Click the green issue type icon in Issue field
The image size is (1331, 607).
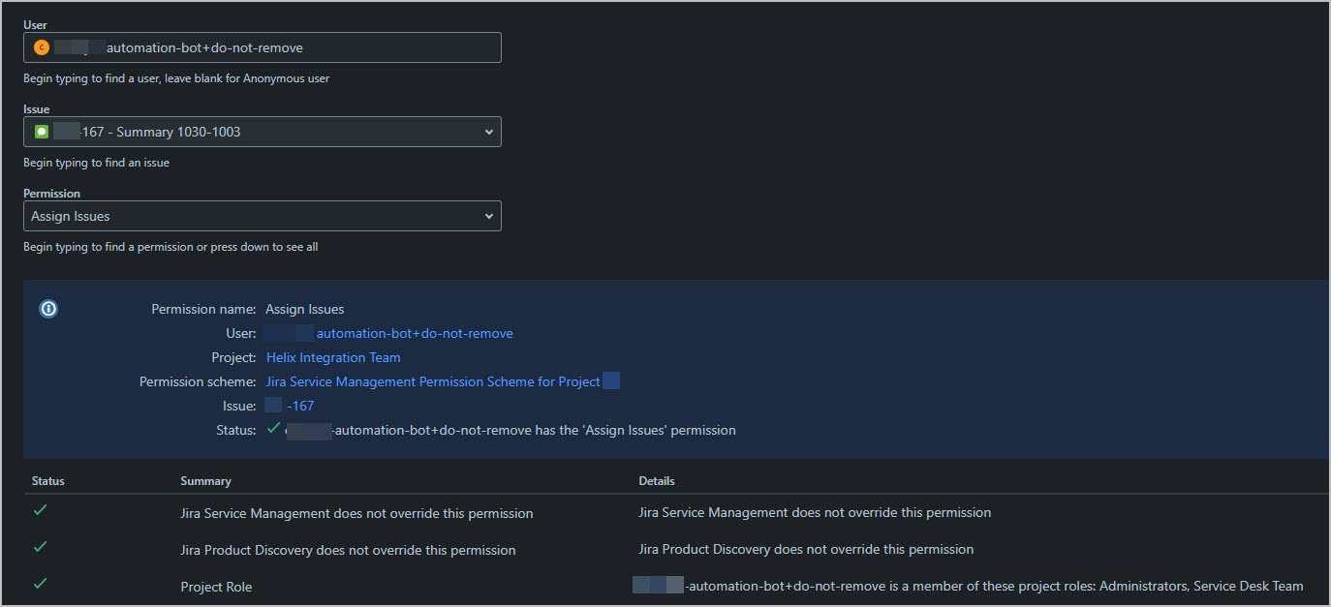pos(40,131)
